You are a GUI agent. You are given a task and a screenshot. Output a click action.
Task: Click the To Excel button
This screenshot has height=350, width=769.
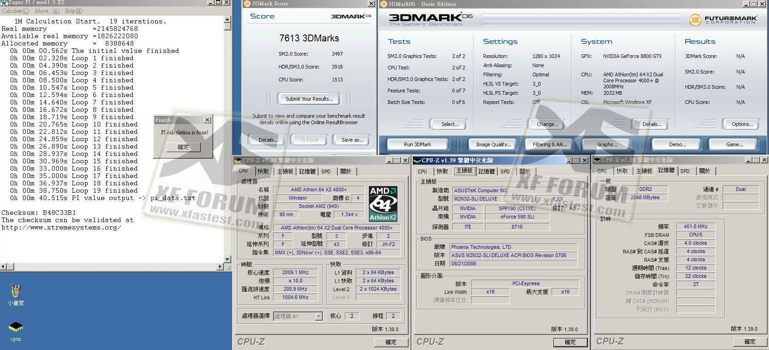pyautogui.click(x=309, y=140)
